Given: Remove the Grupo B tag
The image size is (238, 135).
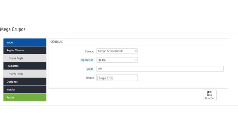Looking at the screenshot, I should tap(111, 78).
